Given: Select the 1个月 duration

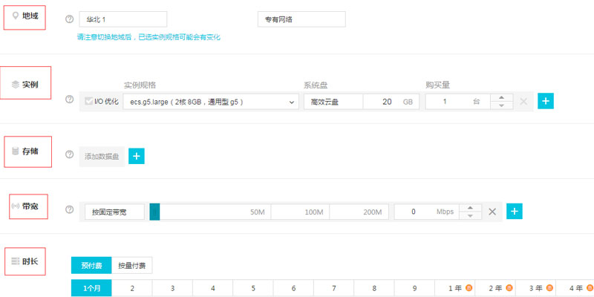Looking at the screenshot, I should (x=91, y=288).
